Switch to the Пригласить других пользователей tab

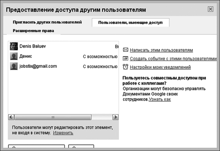(x=47, y=22)
